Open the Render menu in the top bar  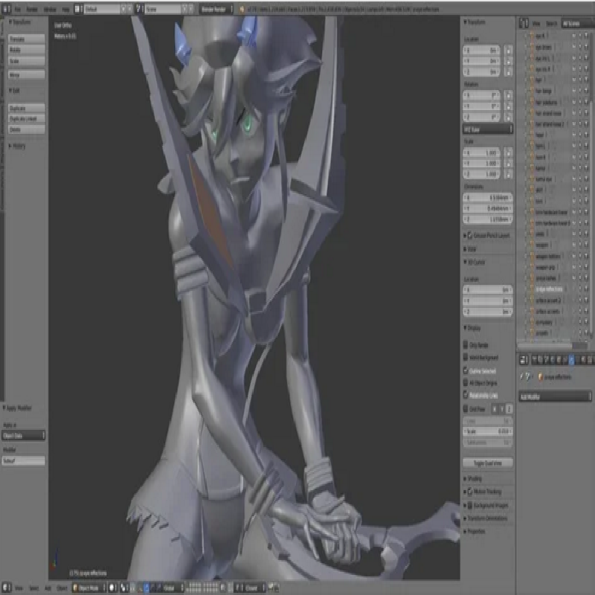point(32,9)
